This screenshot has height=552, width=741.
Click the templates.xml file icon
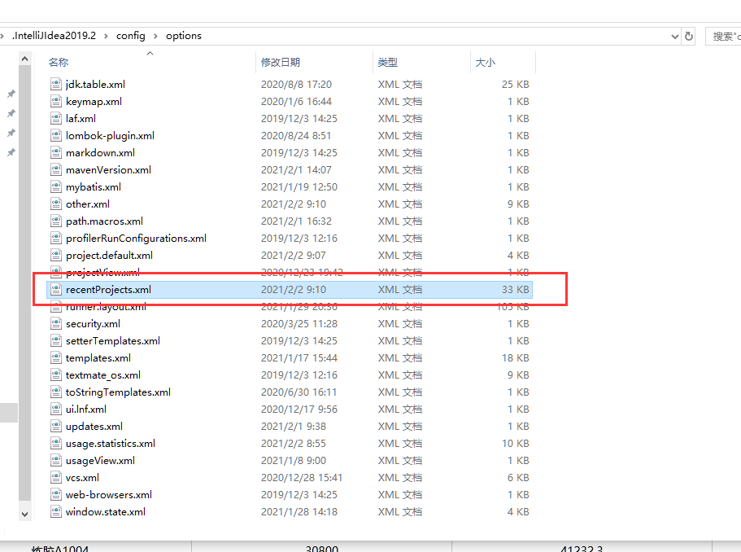pyautogui.click(x=56, y=358)
